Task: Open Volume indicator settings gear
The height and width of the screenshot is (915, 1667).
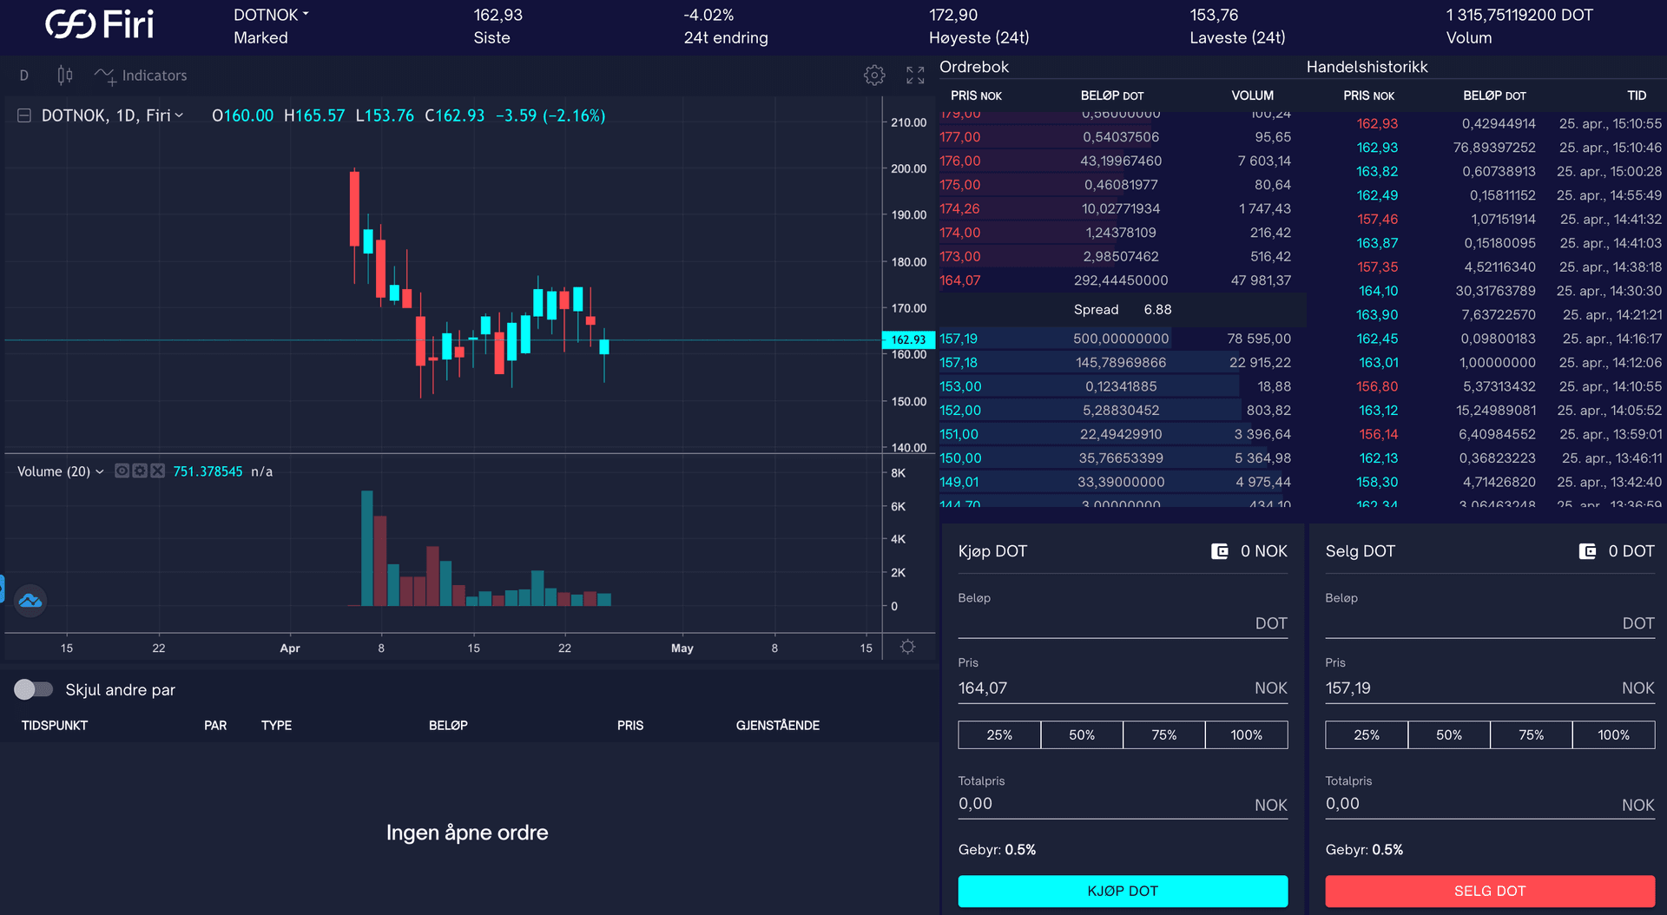Action: click(140, 471)
